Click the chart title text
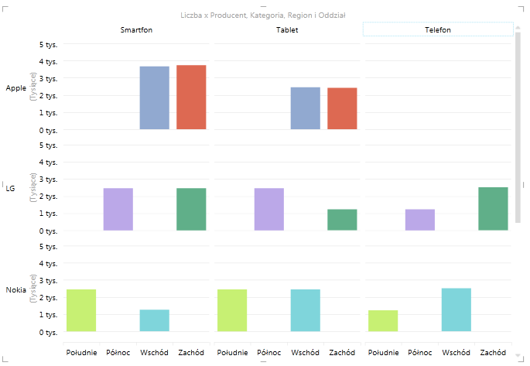 tap(265, 15)
